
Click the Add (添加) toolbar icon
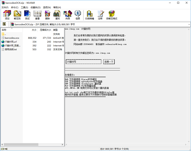pos(7,15)
